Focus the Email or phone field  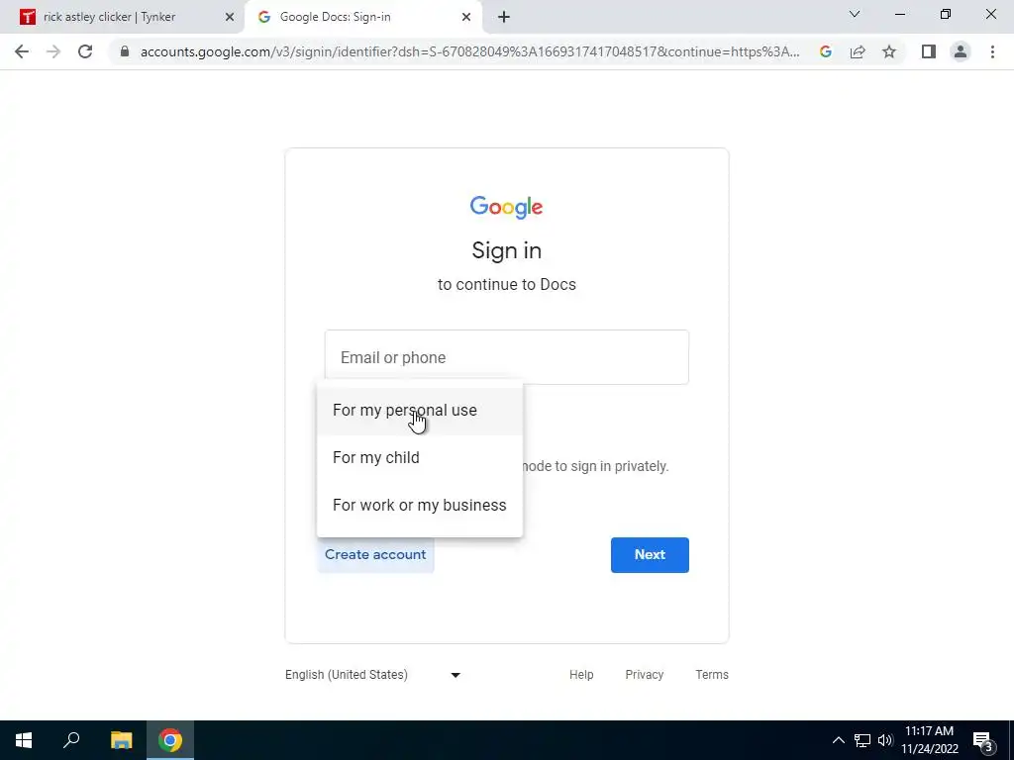click(507, 357)
